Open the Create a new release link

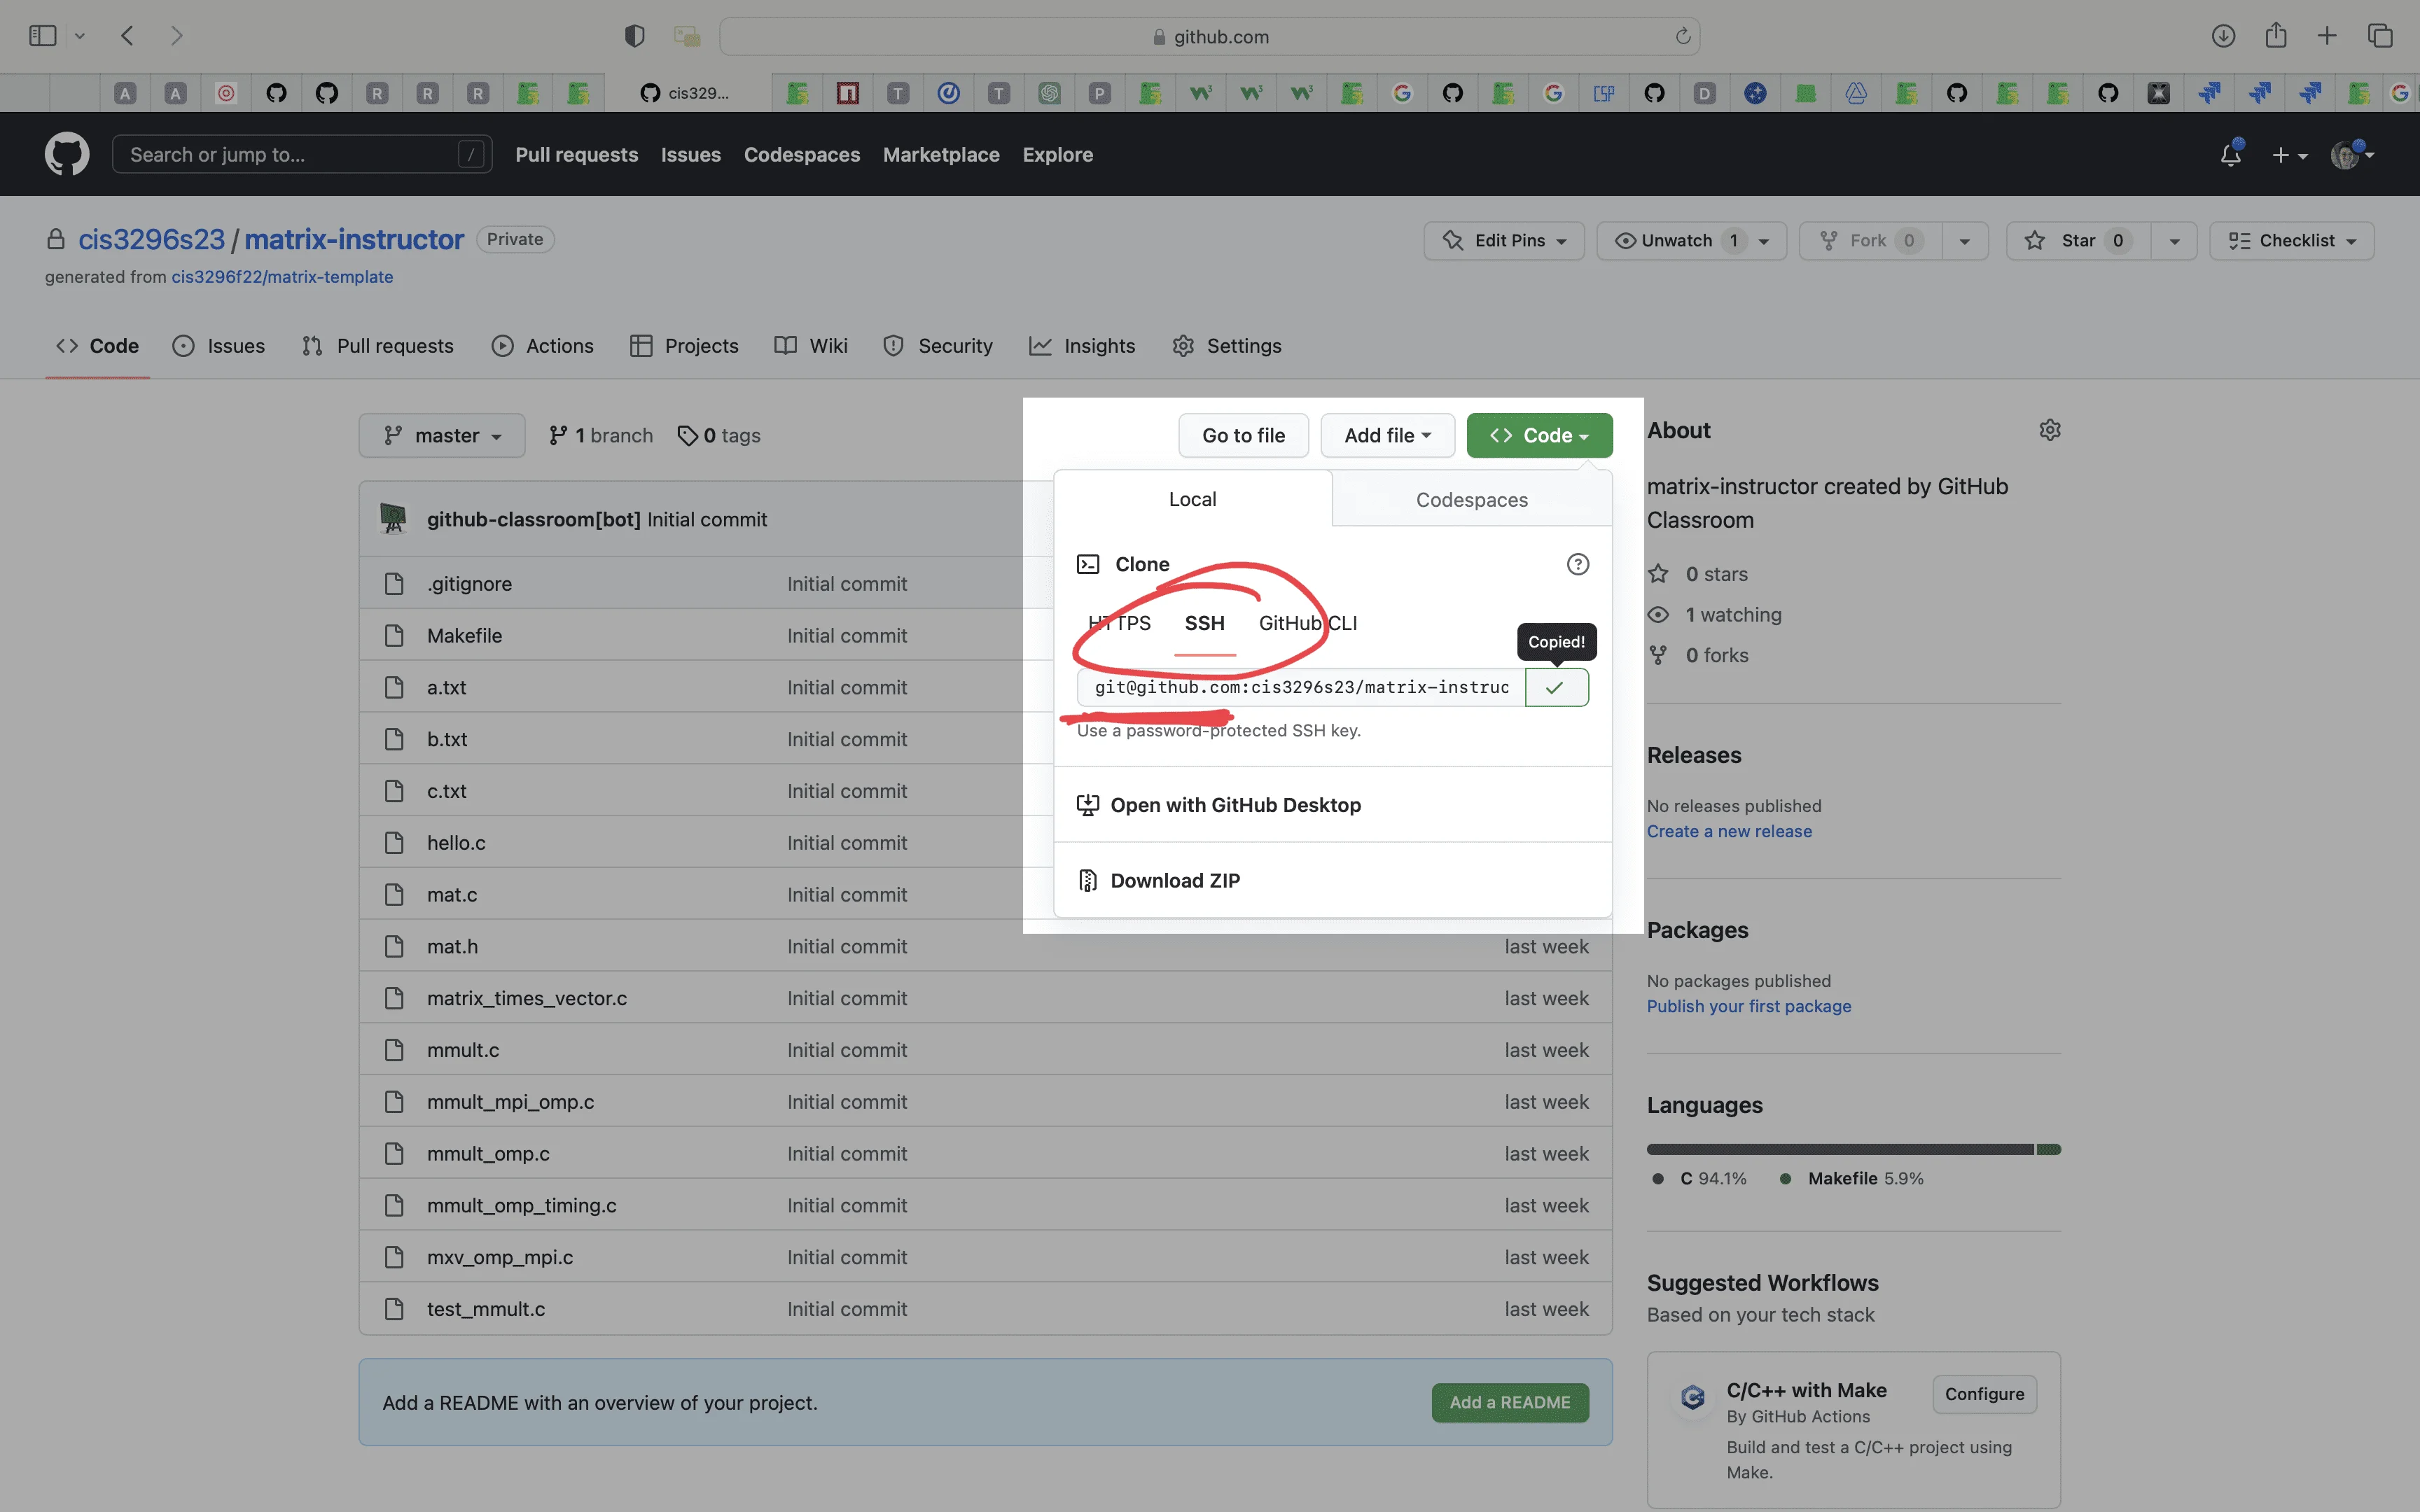point(1729,832)
